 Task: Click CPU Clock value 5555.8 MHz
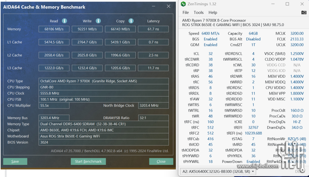[x=104, y=93]
